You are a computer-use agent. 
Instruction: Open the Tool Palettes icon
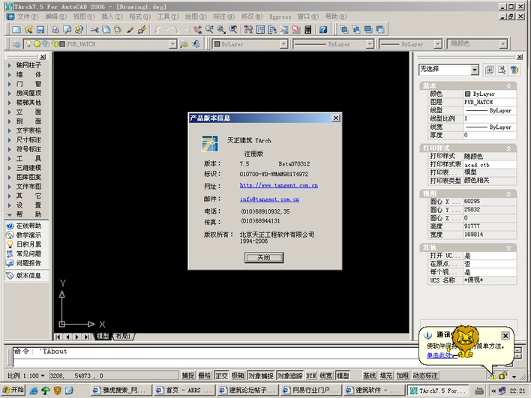coord(272,30)
